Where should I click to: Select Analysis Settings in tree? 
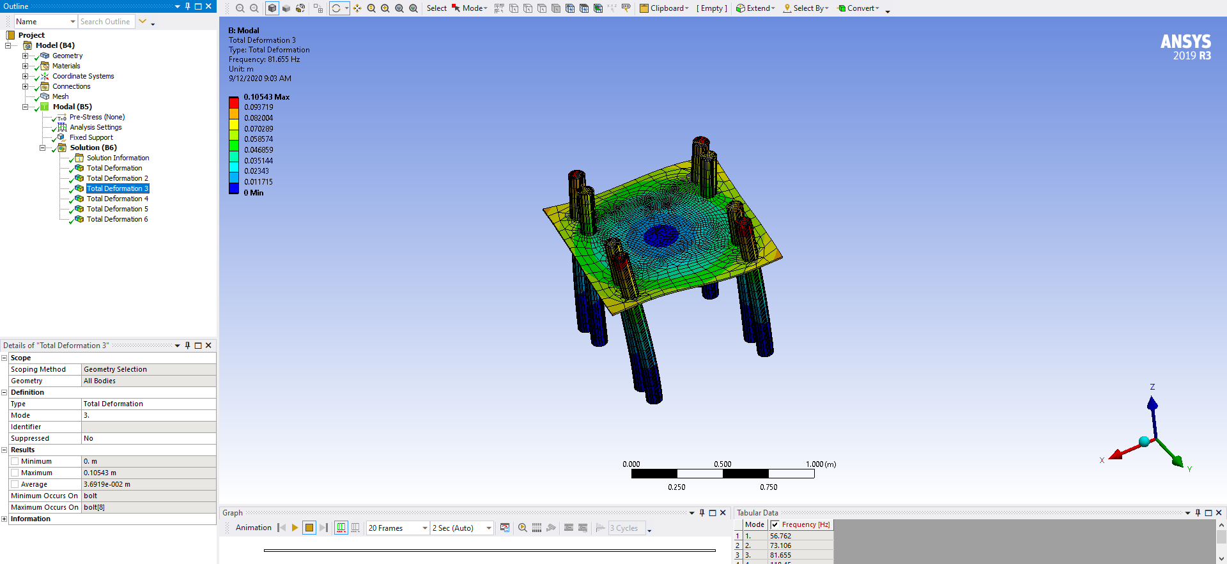click(96, 127)
